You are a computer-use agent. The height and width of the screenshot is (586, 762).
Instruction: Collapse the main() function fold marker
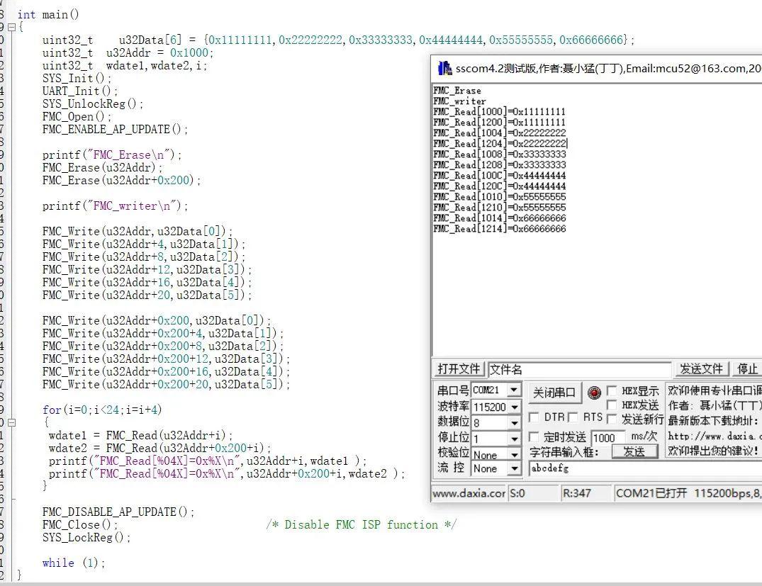(12, 27)
